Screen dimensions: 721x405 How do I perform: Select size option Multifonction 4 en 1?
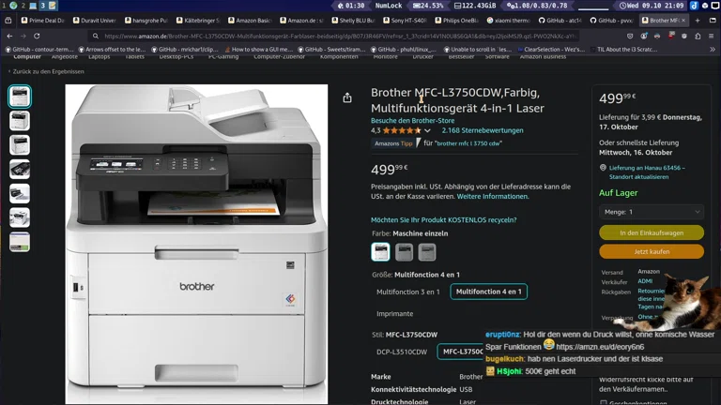point(488,292)
